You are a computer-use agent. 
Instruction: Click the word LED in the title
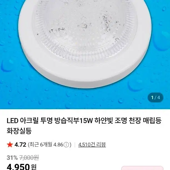click(x=12, y=121)
